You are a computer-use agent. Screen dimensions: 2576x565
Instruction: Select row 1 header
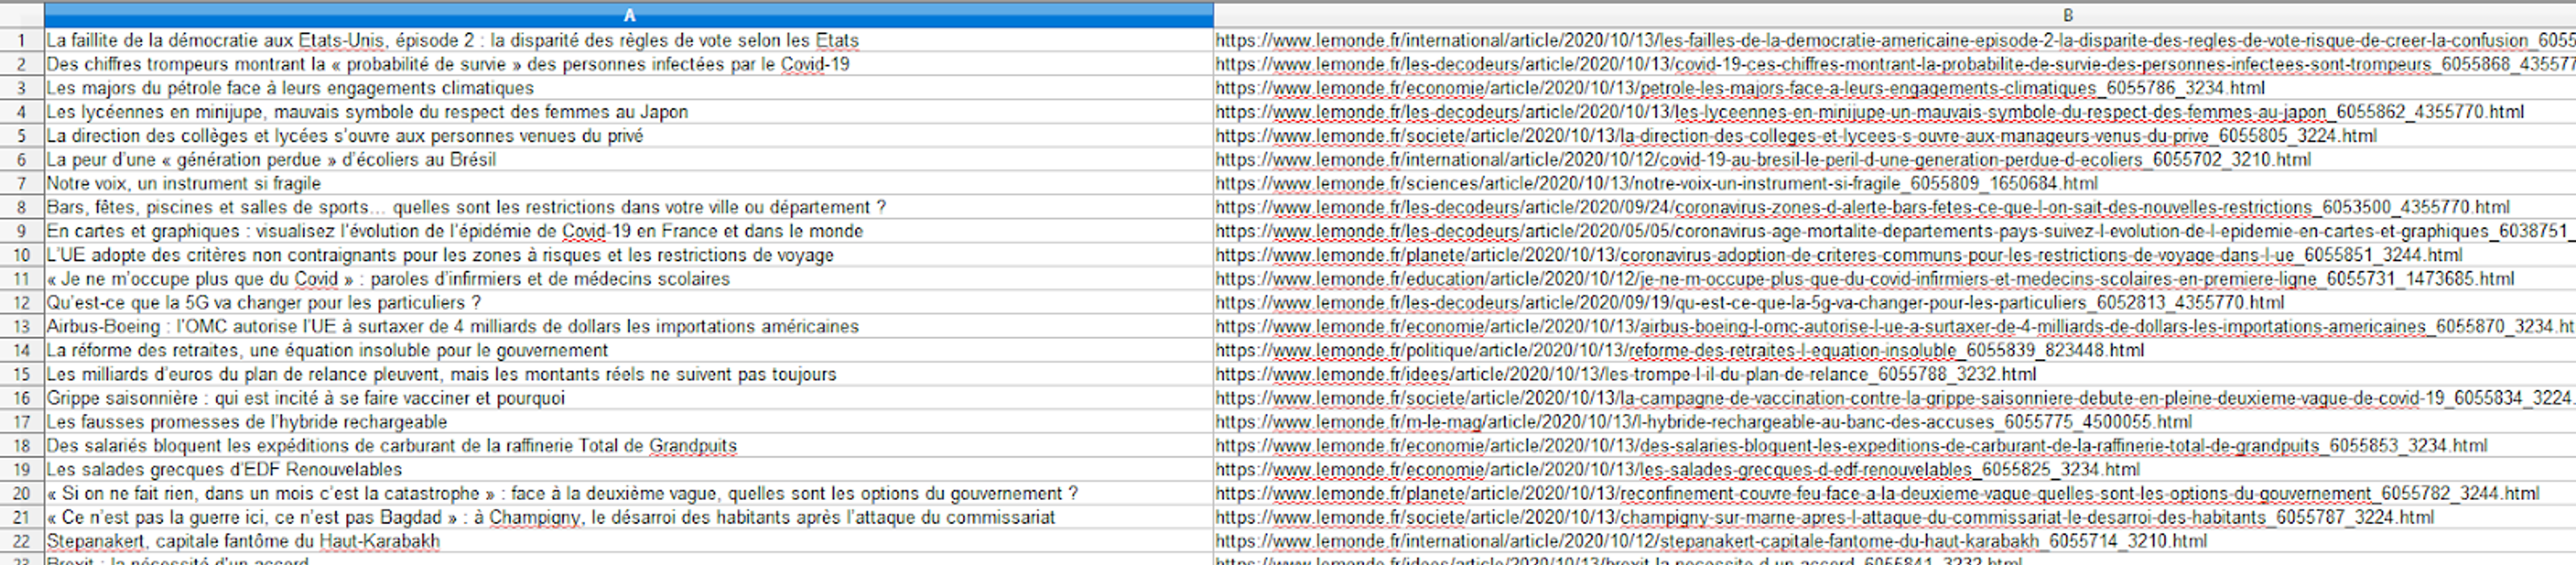pos(22,40)
